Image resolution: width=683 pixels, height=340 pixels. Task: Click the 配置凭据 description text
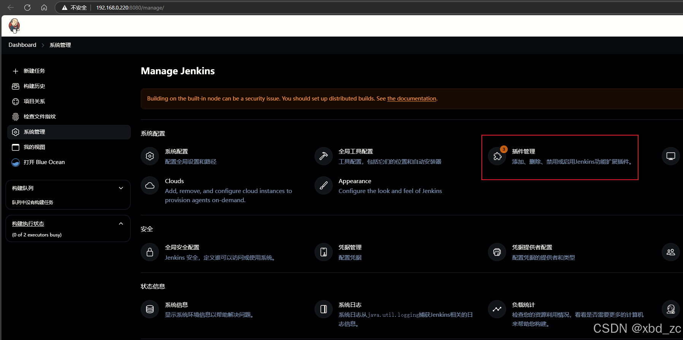350,258
